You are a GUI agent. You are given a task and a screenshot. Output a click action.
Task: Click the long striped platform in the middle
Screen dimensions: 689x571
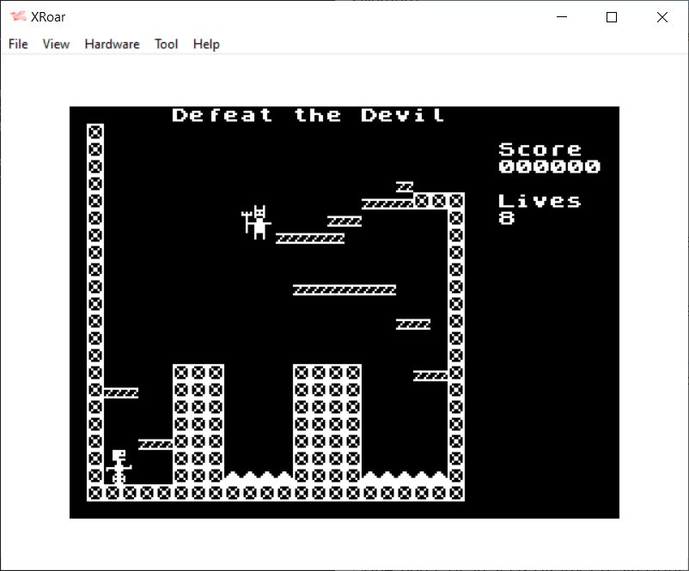pos(344,290)
